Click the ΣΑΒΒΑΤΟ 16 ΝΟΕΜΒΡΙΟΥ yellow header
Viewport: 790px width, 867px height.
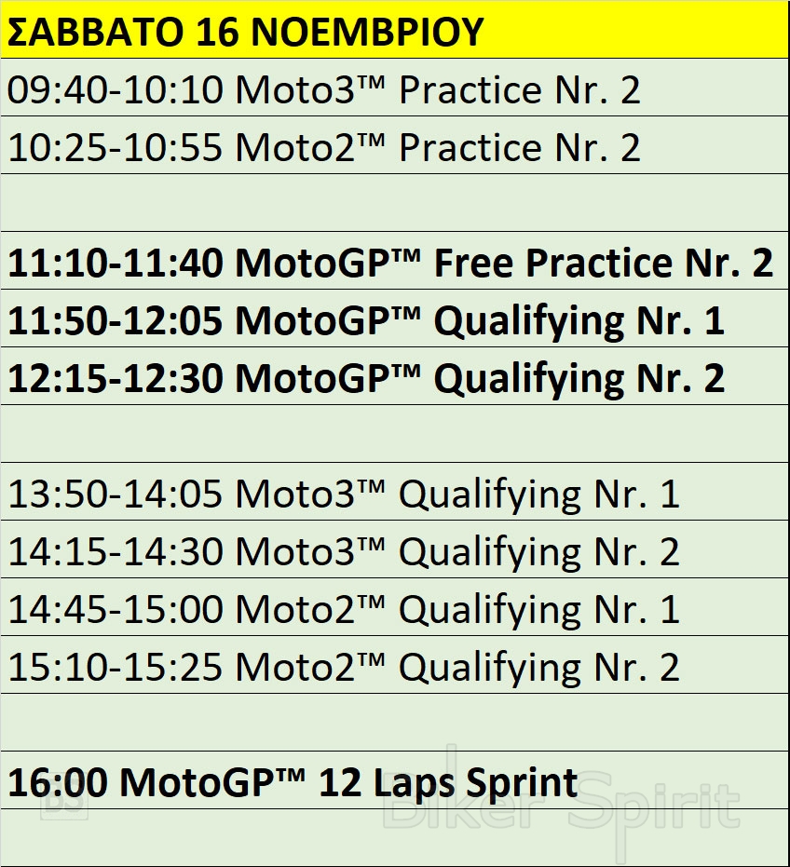click(244, 33)
